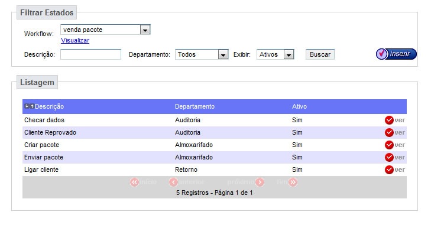Jump to the last page via fim icon

(293, 182)
